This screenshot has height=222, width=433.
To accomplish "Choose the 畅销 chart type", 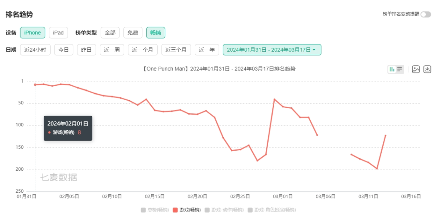I will point(156,33).
